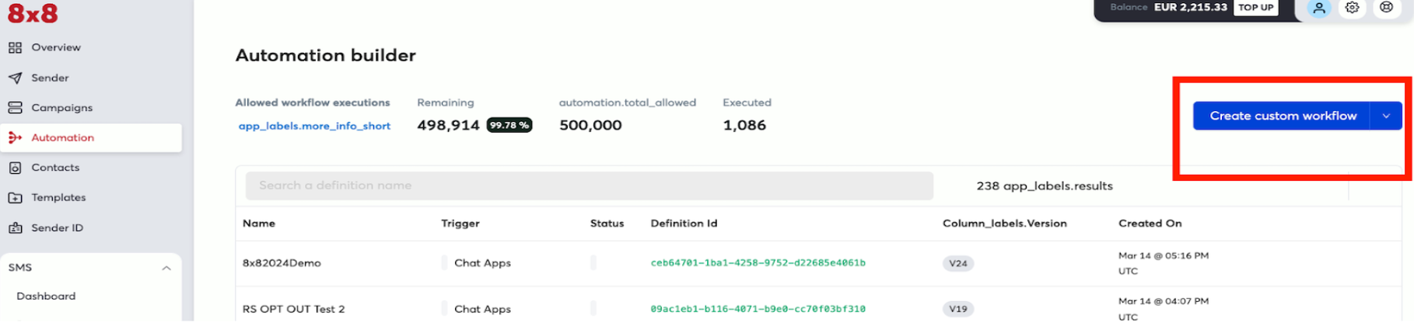Click the 8x8 logo
This screenshot has height=326, width=1414.
(33, 13)
